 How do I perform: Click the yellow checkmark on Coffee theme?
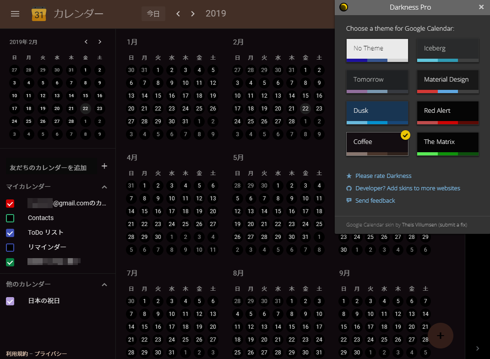coord(405,135)
